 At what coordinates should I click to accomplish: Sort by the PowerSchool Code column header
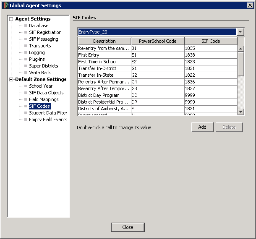point(157,41)
